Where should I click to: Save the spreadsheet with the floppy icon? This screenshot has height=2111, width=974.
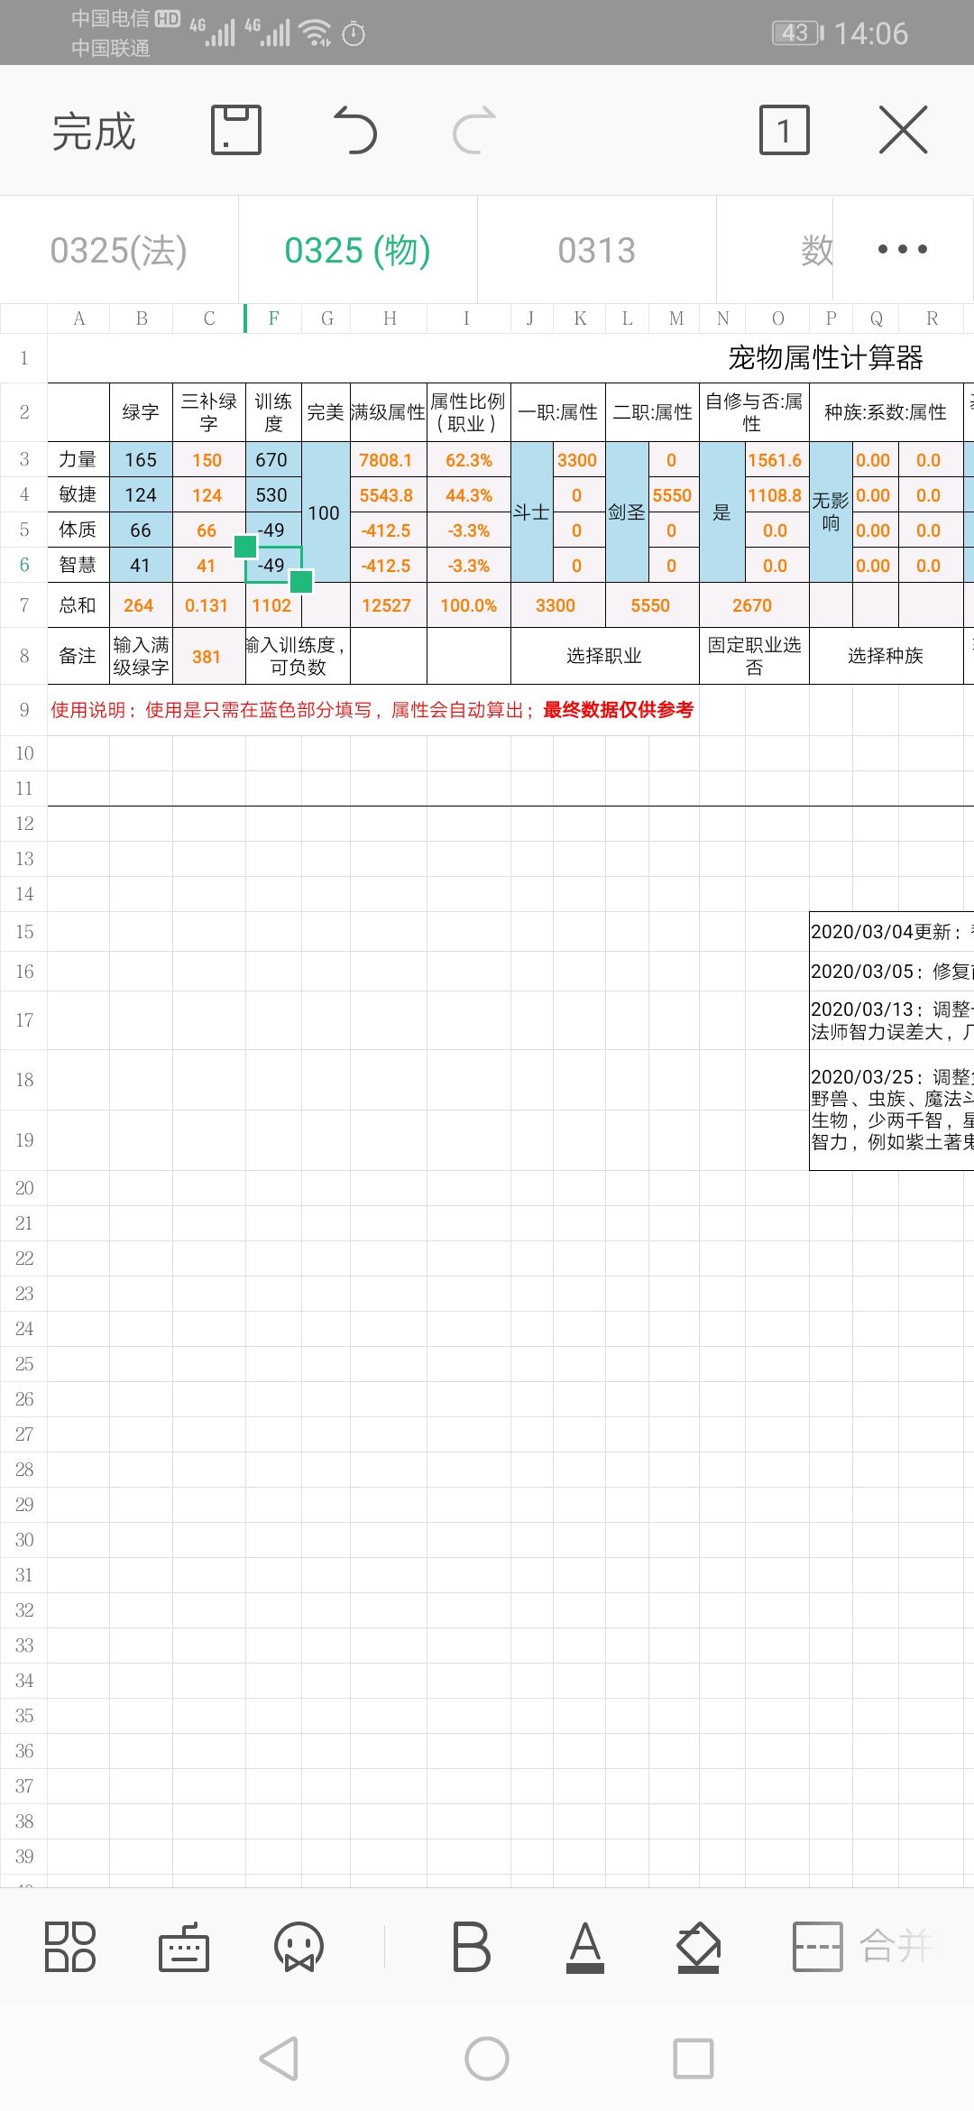tap(236, 130)
